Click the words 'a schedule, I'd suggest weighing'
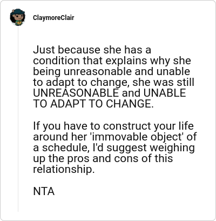 tap(114, 148)
